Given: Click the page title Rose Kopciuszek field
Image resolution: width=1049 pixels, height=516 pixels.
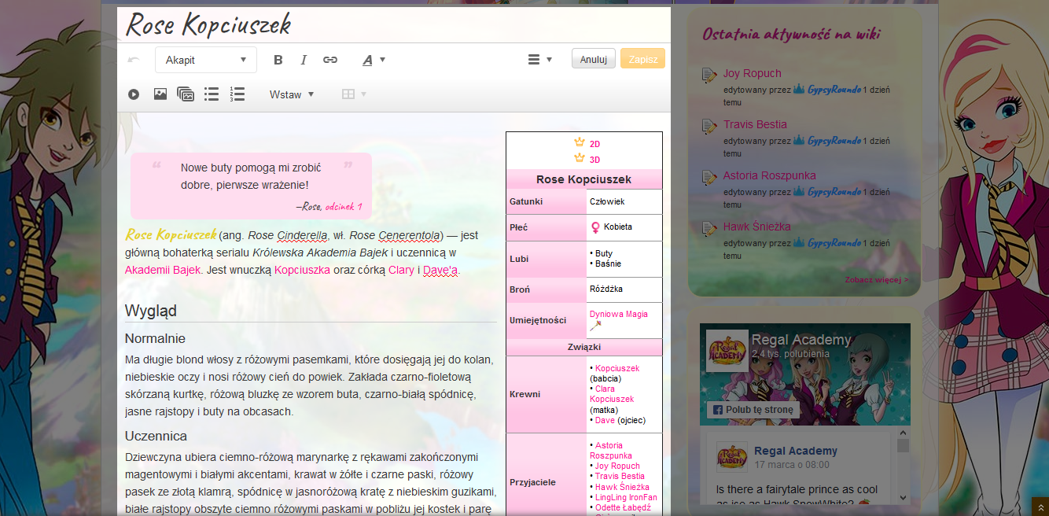Looking at the screenshot, I should tap(393, 24).
